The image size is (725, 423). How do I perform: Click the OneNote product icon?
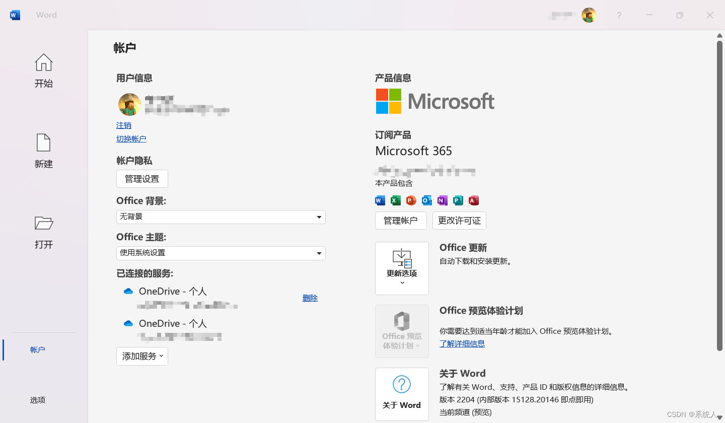[x=443, y=200]
